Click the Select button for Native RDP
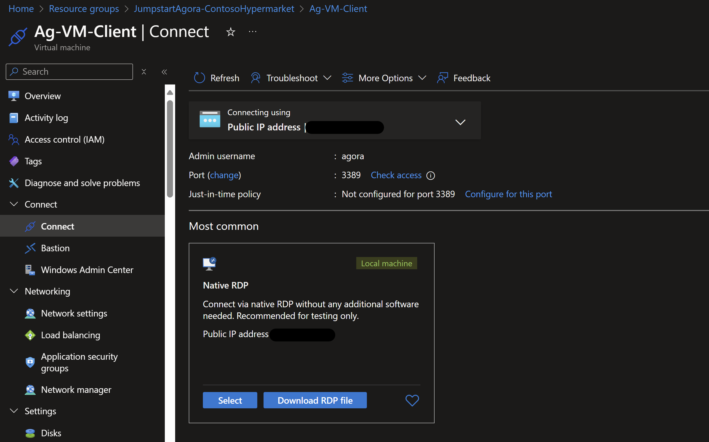The height and width of the screenshot is (442, 709). (x=230, y=400)
